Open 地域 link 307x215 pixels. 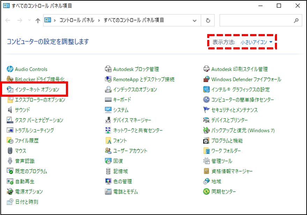216,181
